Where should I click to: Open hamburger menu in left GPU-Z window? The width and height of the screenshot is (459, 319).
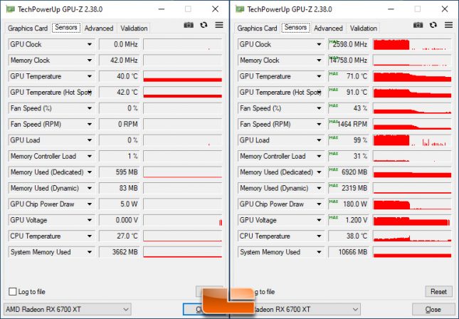click(219, 25)
